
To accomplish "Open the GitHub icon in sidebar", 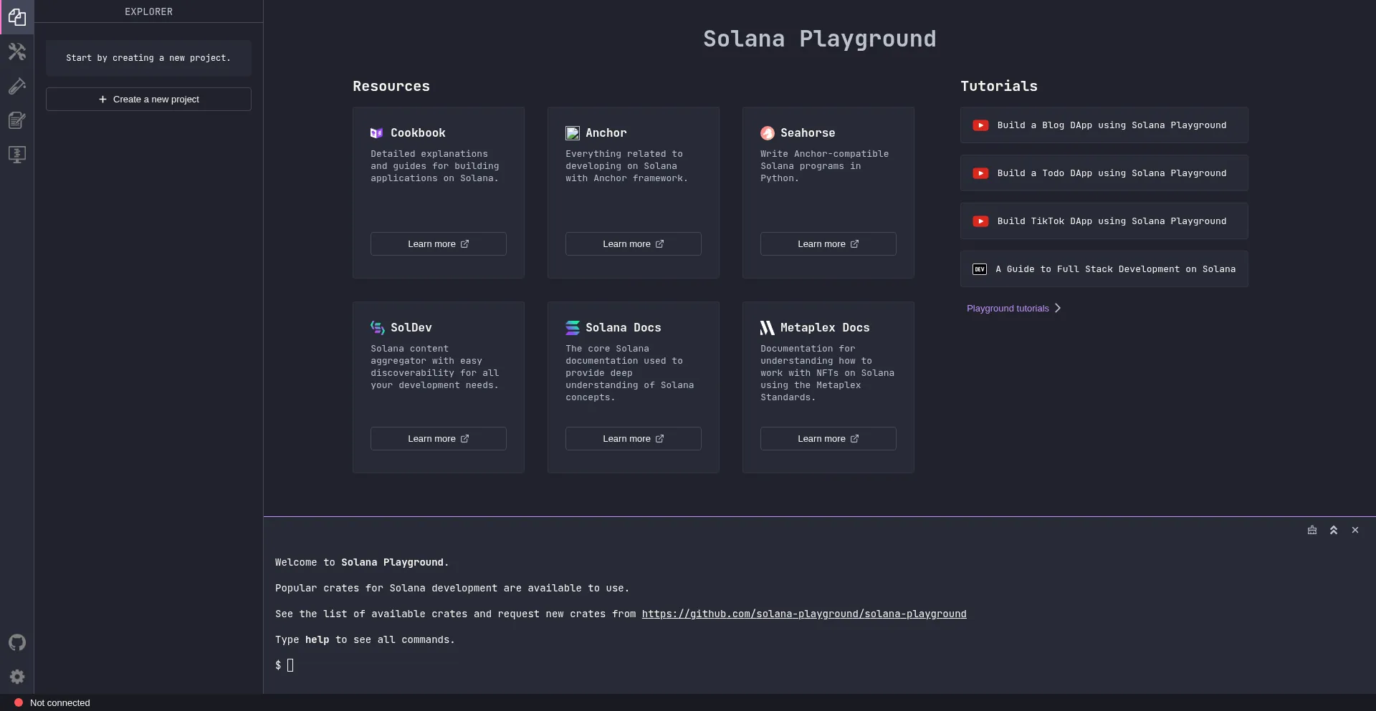I will tap(17, 642).
